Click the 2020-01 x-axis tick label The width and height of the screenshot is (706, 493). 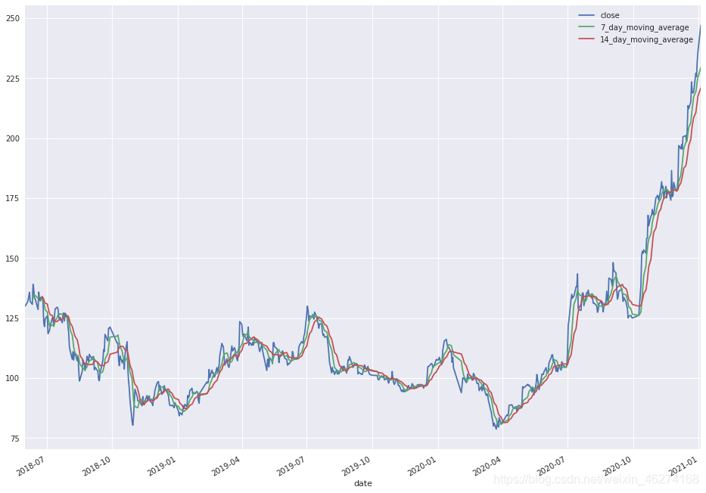pos(422,465)
